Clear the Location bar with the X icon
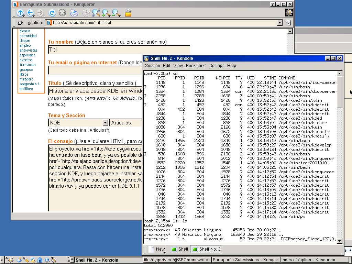 coord(20,23)
